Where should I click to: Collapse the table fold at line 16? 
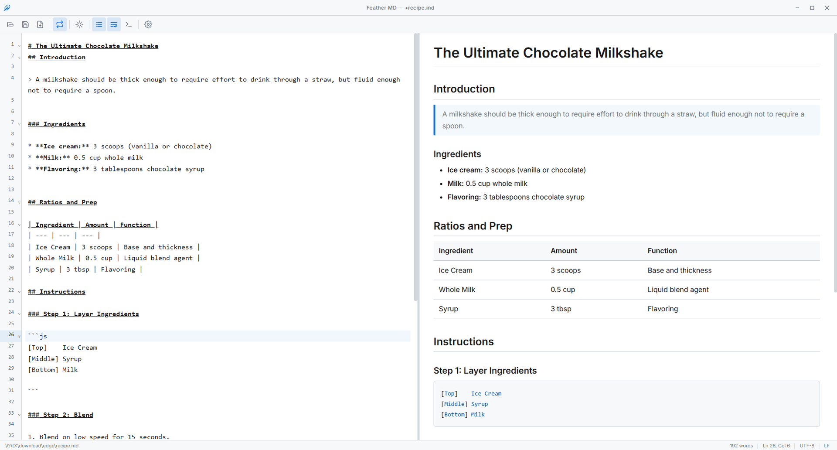[19, 225]
